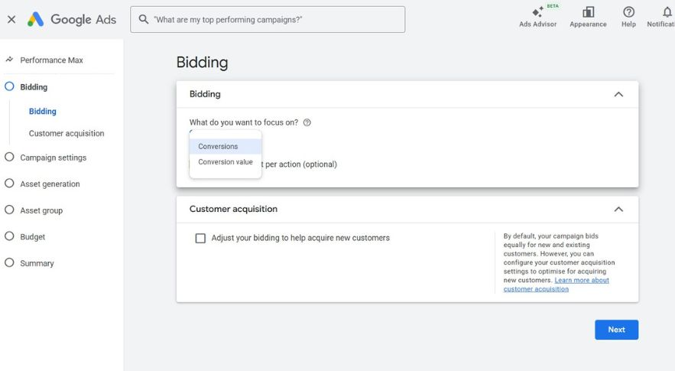Click the Asset group step circle
675x371 pixels.
tap(9, 210)
